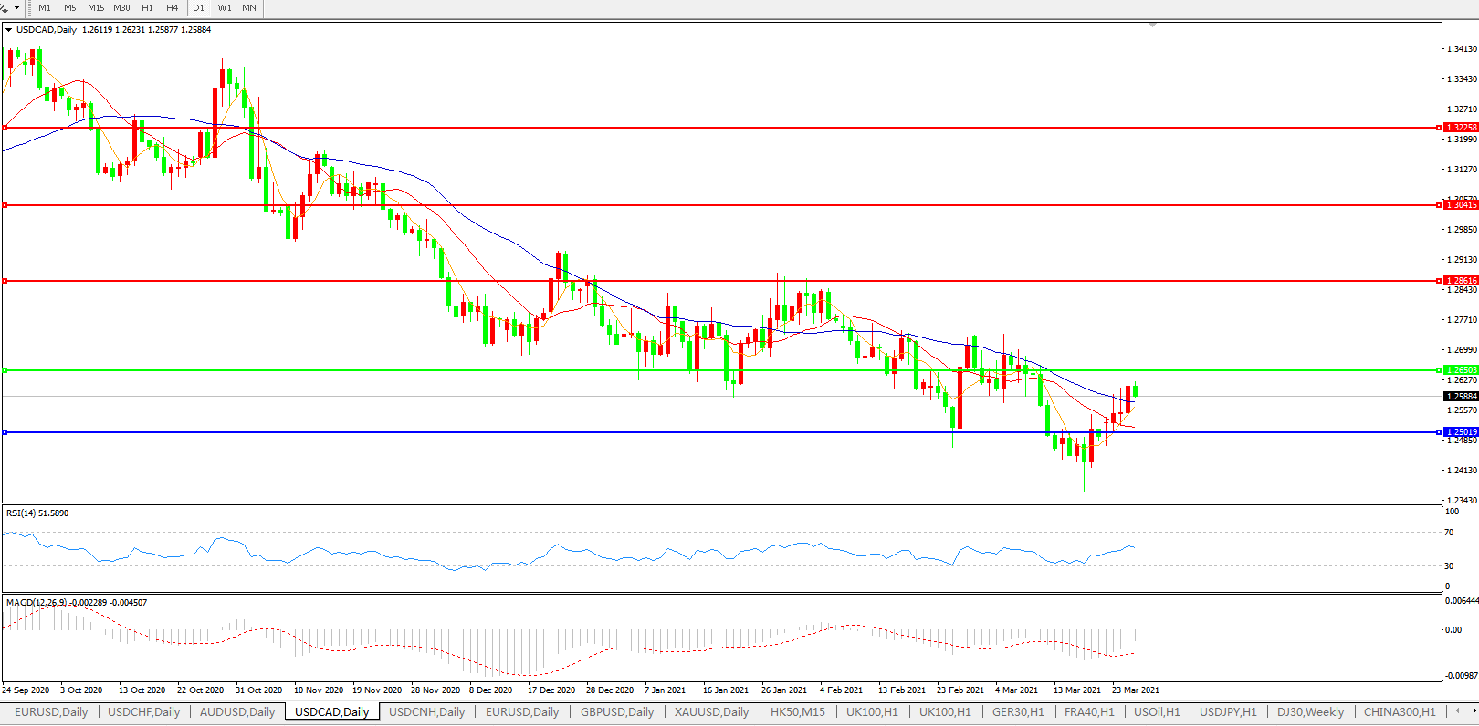Open the XAUUSD,Daily chart tab
The height and width of the screenshot is (726, 1479).
pos(711,712)
